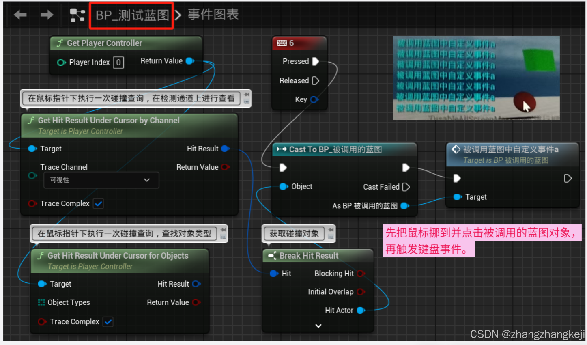Uncheck Trace Complex on Get Hit Result Under Cursor by Channel

98,203
